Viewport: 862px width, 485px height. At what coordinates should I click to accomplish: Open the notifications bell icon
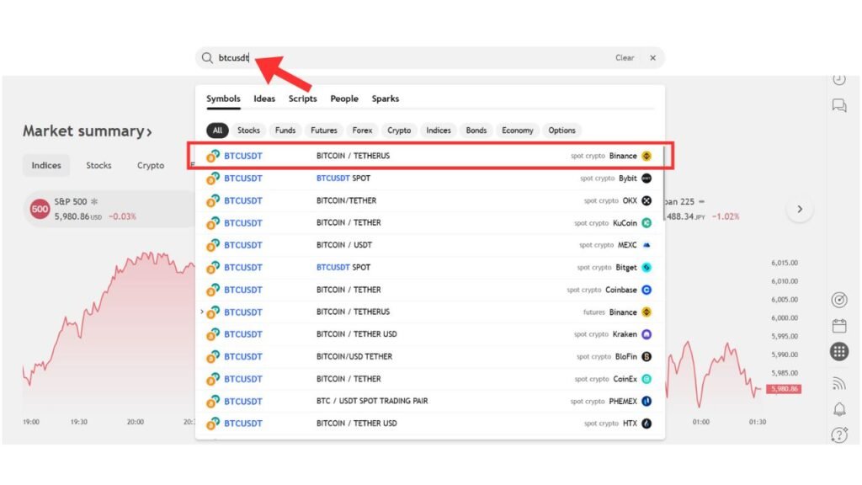839,409
